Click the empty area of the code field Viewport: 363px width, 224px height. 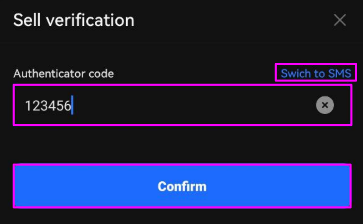point(194,105)
